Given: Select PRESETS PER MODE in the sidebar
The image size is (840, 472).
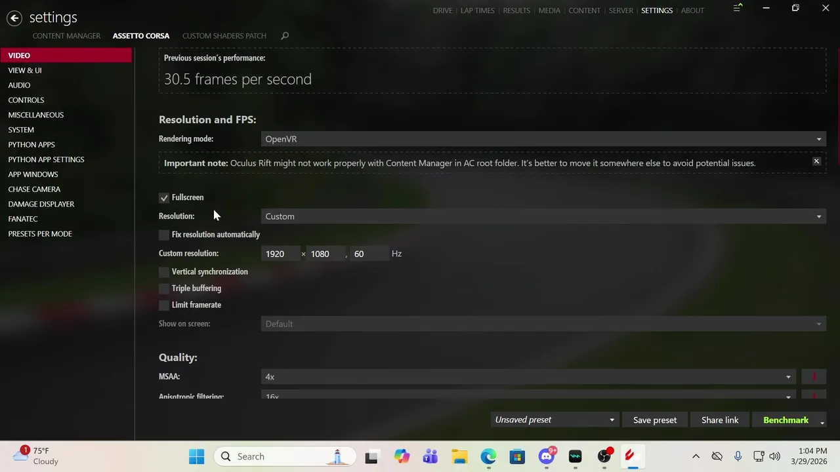Looking at the screenshot, I should click(66, 234).
